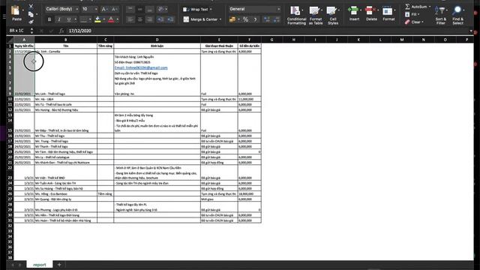Image resolution: width=480 pixels, height=270 pixels.
Task: Apply accounting currency format
Action: click(232, 19)
